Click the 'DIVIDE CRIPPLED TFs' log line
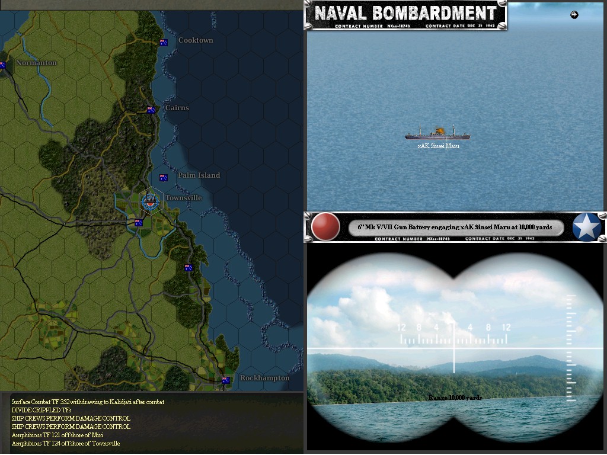This screenshot has width=607, height=455. tap(41, 410)
